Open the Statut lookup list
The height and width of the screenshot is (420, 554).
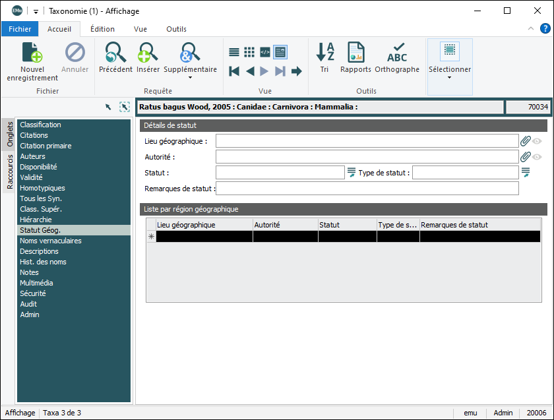pyautogui.click(x=352, y=173)
